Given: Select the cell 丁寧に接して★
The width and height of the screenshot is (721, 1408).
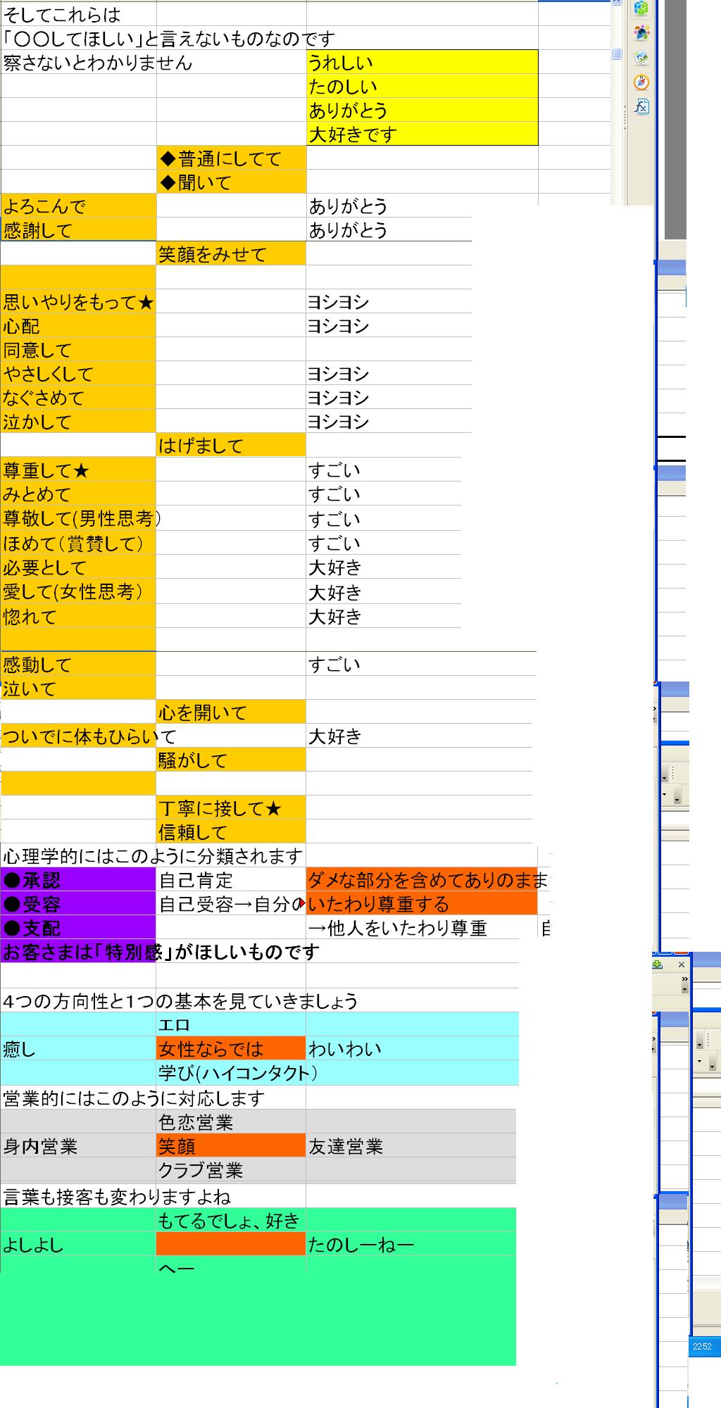Looking at the screenshot, I should pos(231,807).
